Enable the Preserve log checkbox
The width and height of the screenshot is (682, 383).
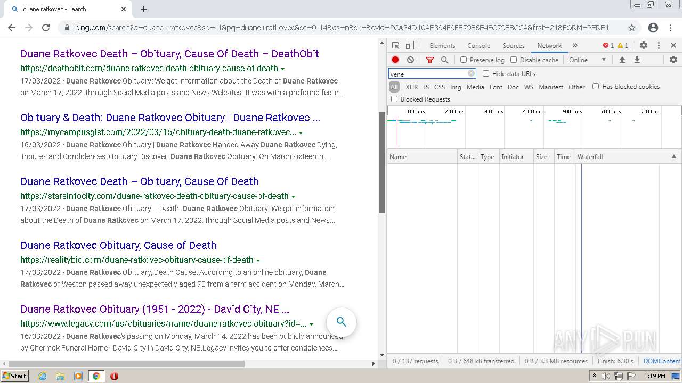[x=464, y=60]
